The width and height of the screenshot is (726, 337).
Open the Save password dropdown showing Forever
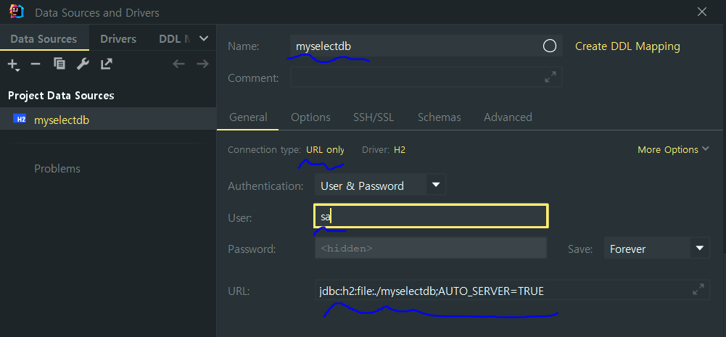[656, 249]
